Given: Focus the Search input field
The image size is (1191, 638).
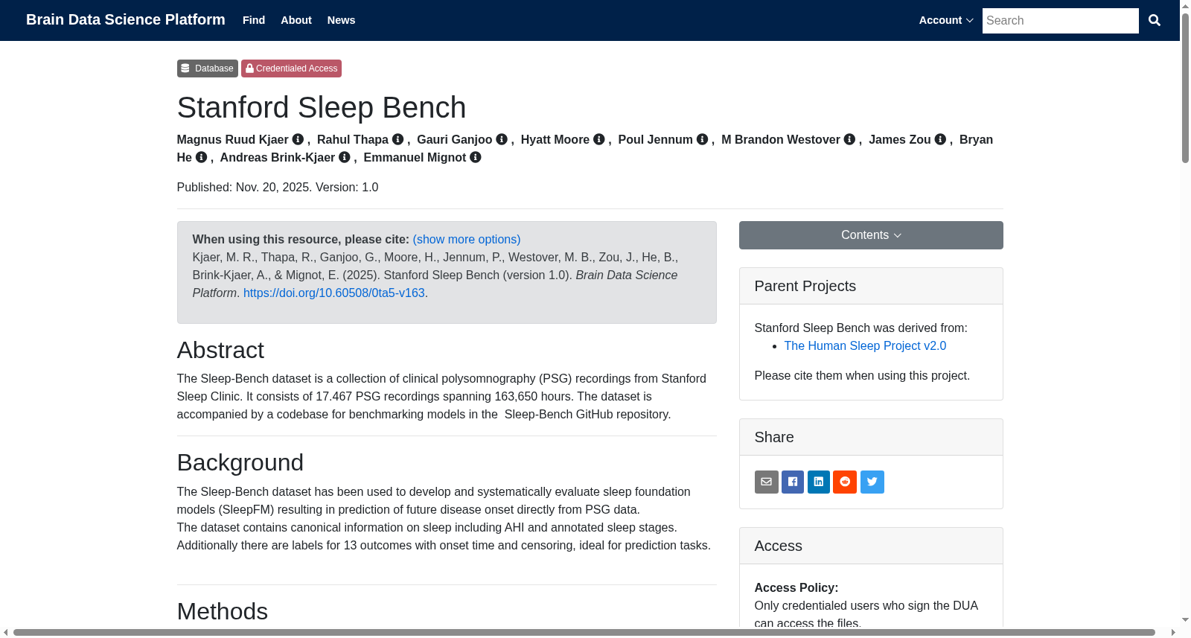Looking at the screenshot, I should pos(1061,21).
